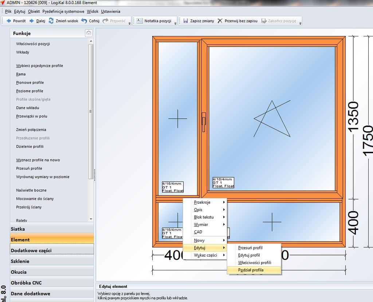The height and width of the screenshot is (302, 373).
Task: Open overflow arrow after Notatka pozycji
Action: [x=175, y=24]
